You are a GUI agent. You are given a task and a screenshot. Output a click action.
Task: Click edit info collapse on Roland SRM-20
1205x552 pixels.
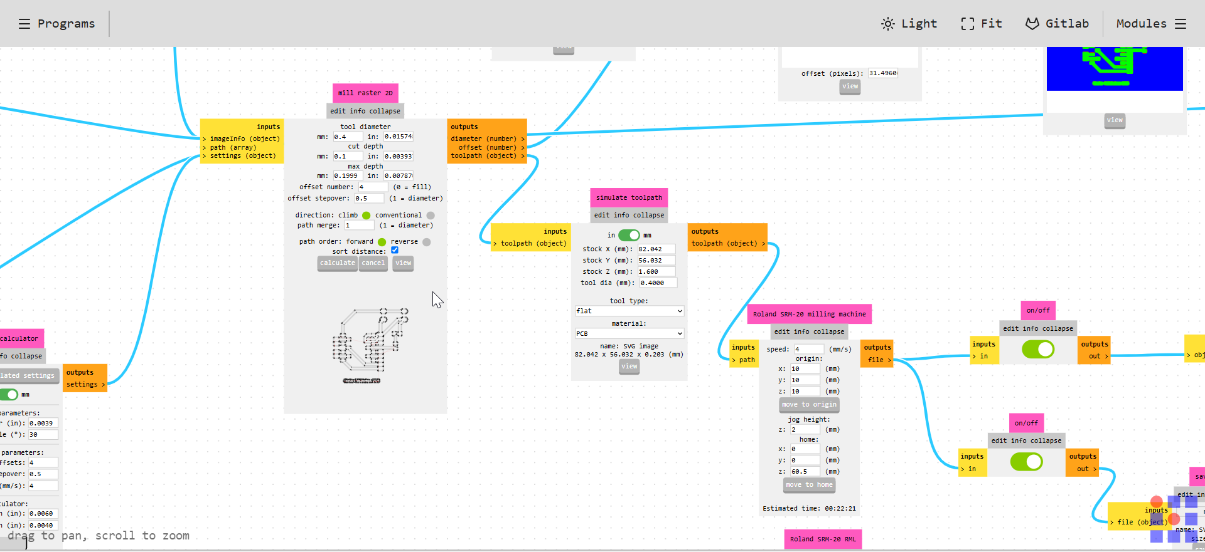point(809,331)
